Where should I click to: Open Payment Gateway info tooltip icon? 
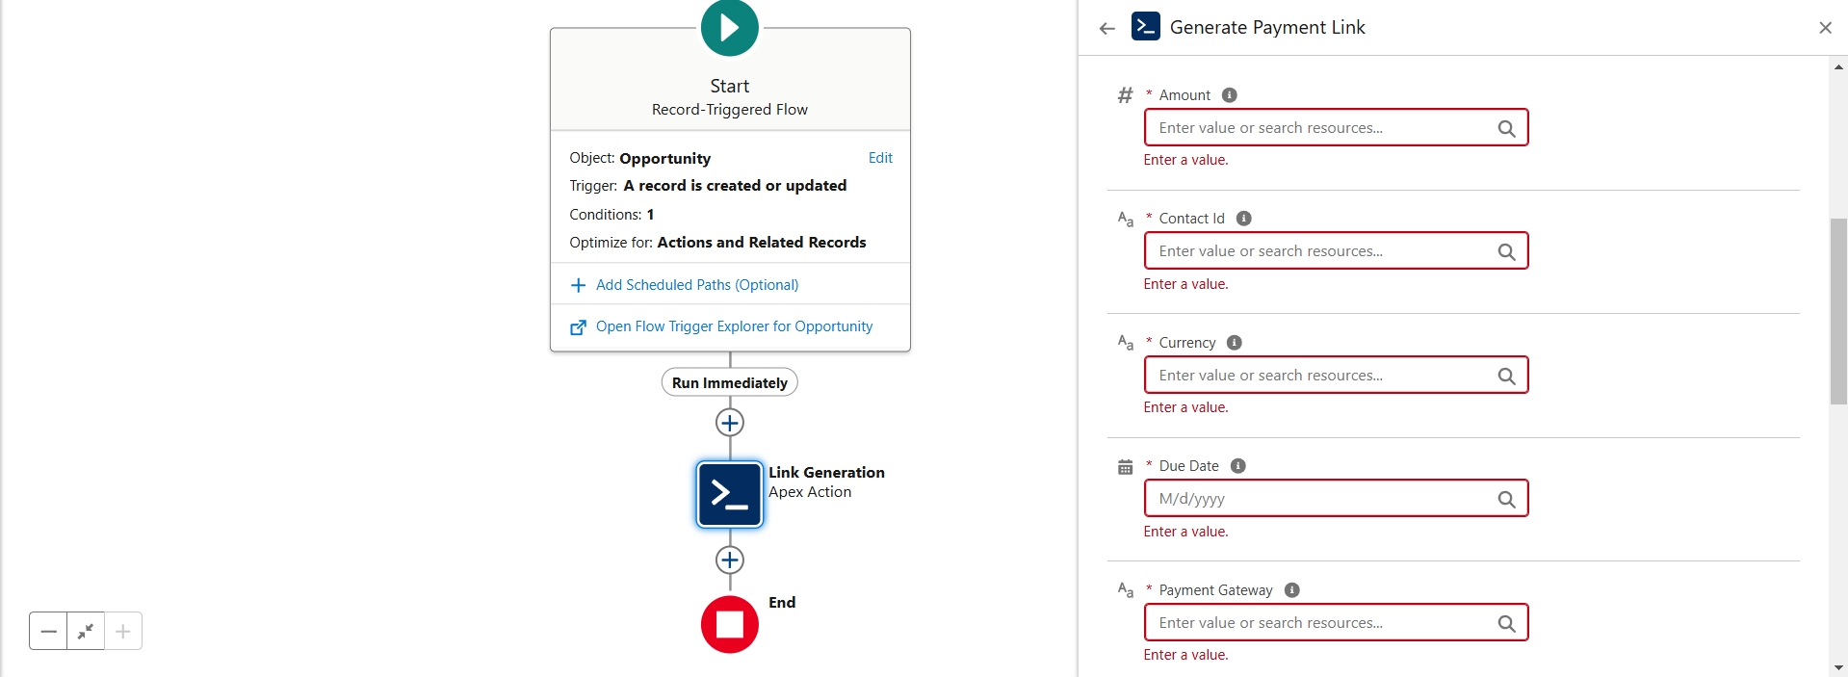tap(1292, 590)
